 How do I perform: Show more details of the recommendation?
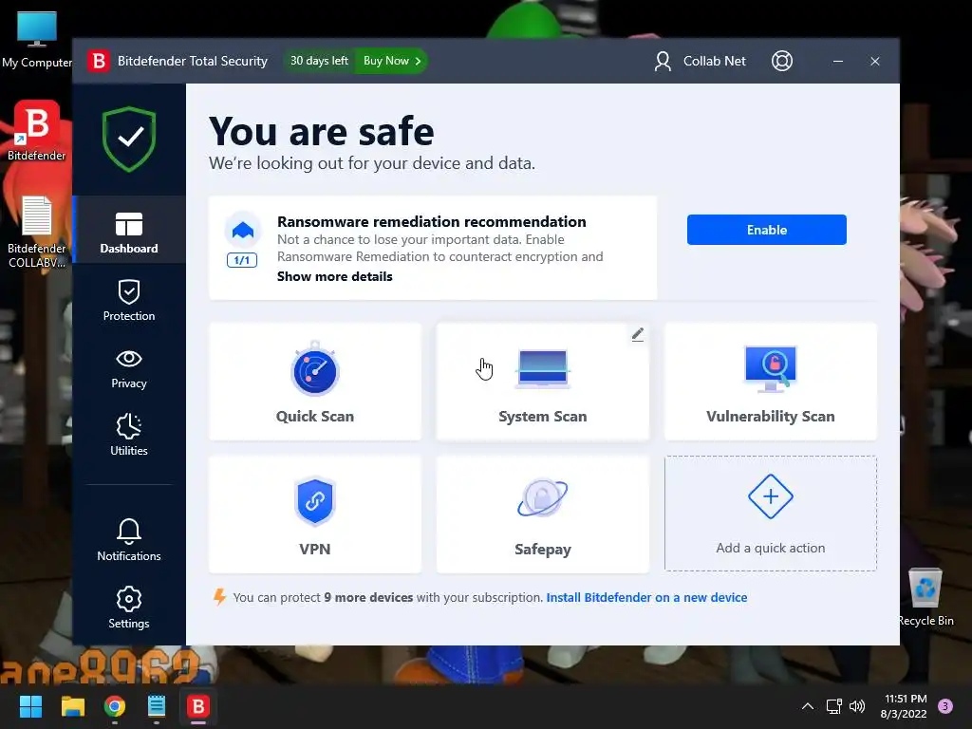(335, 276)
